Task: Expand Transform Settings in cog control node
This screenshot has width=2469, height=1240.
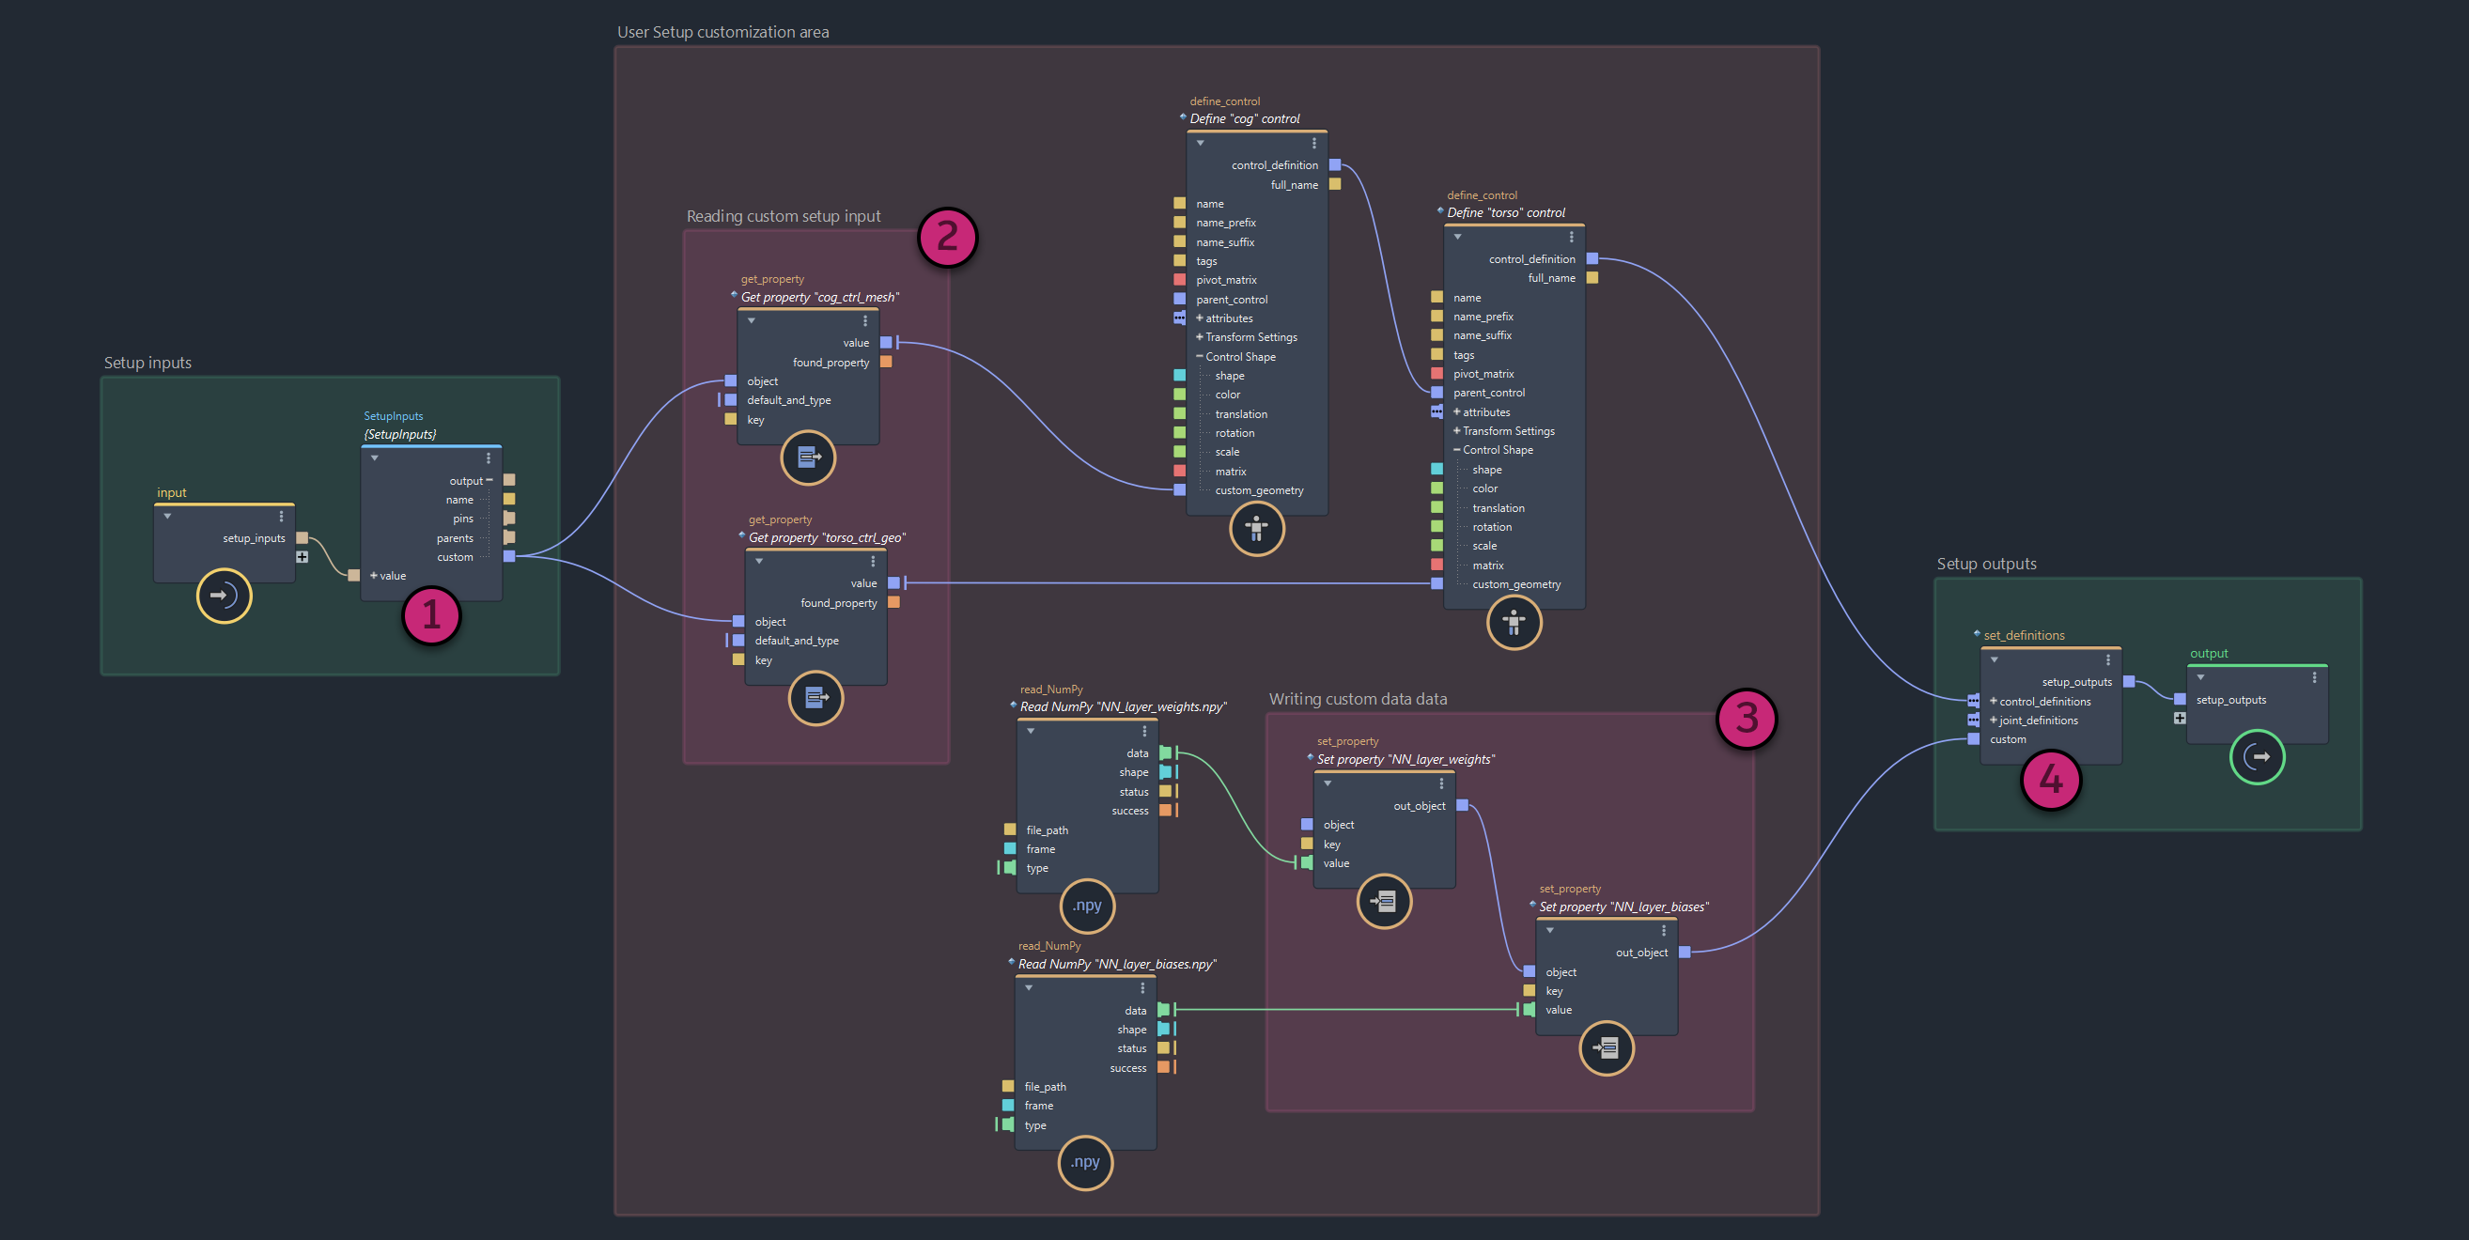Action: coord(1199,337)
